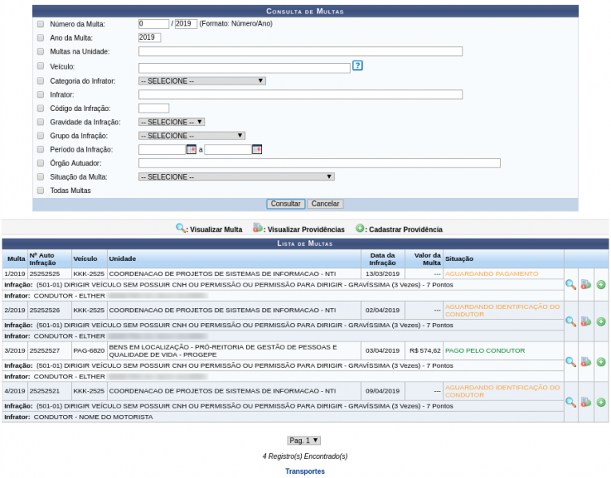This screenshot has height=478, width=611.
Task: View providências for fine 2/2019
Action: point(585,322)
